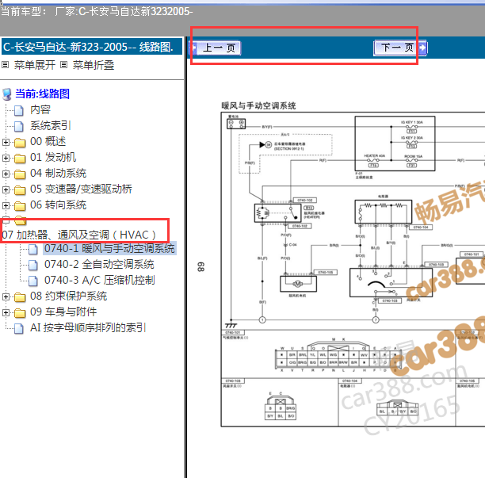485x478 pixels.
Task: Expand the 09 车身与附件 folder
Action: coord(6,312)
